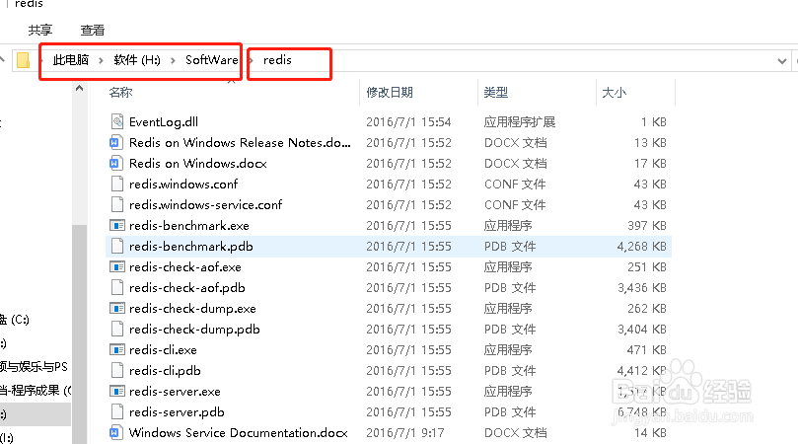Click the redis-cli.exe application icon
This screenshot has width=798, height=444.
pyautogui.click(x=117, y=350)
